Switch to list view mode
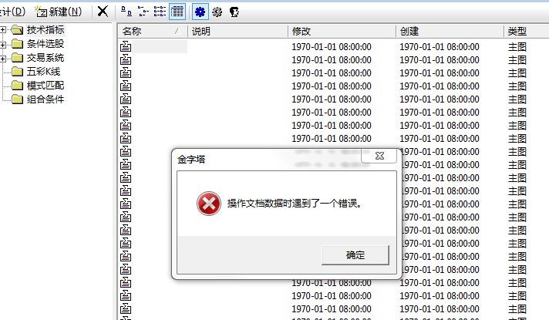This screenshot has width=549, height=320. point(160,12)
